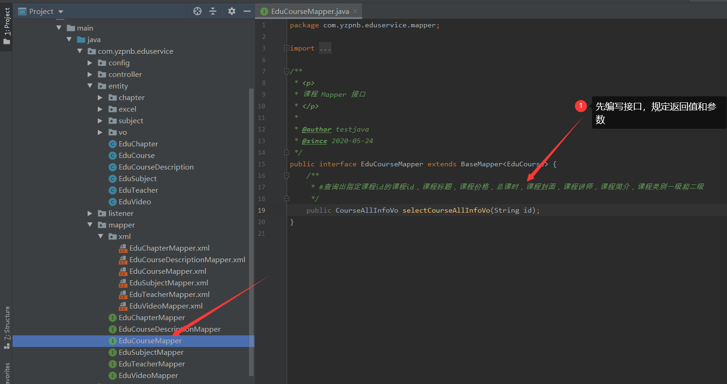This screenshot has width=727, height=384.
Task: Click selectCourseAllInfoVo method name
Action: (x=446, y=210)
